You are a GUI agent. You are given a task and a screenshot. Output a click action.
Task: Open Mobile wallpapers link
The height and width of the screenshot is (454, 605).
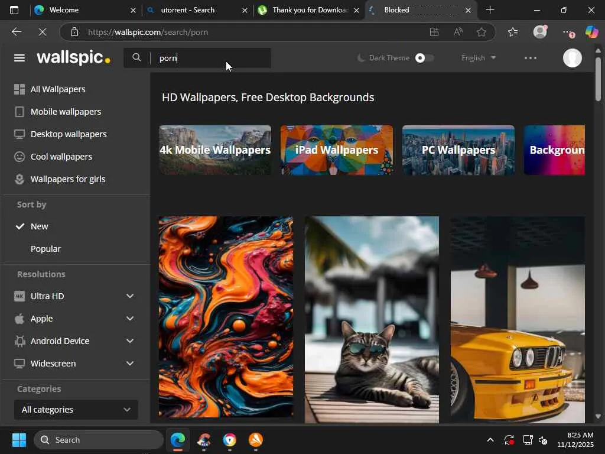pos(66,112)
